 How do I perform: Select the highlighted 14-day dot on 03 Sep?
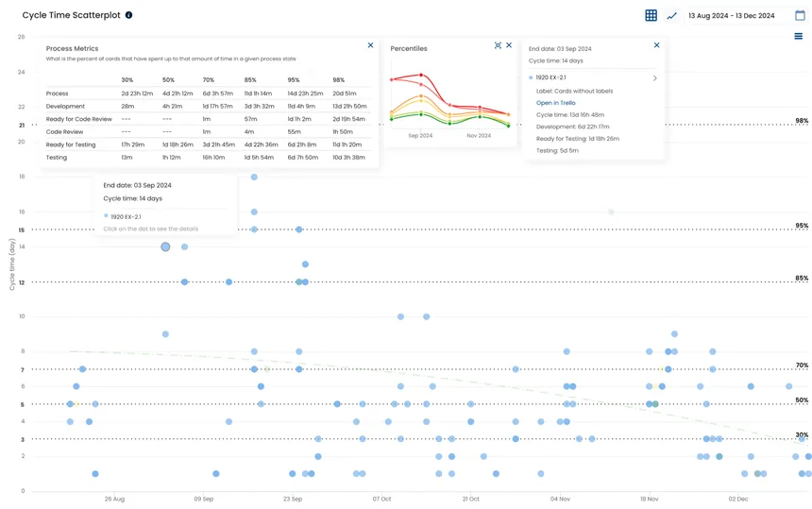[x=165, y=247]
